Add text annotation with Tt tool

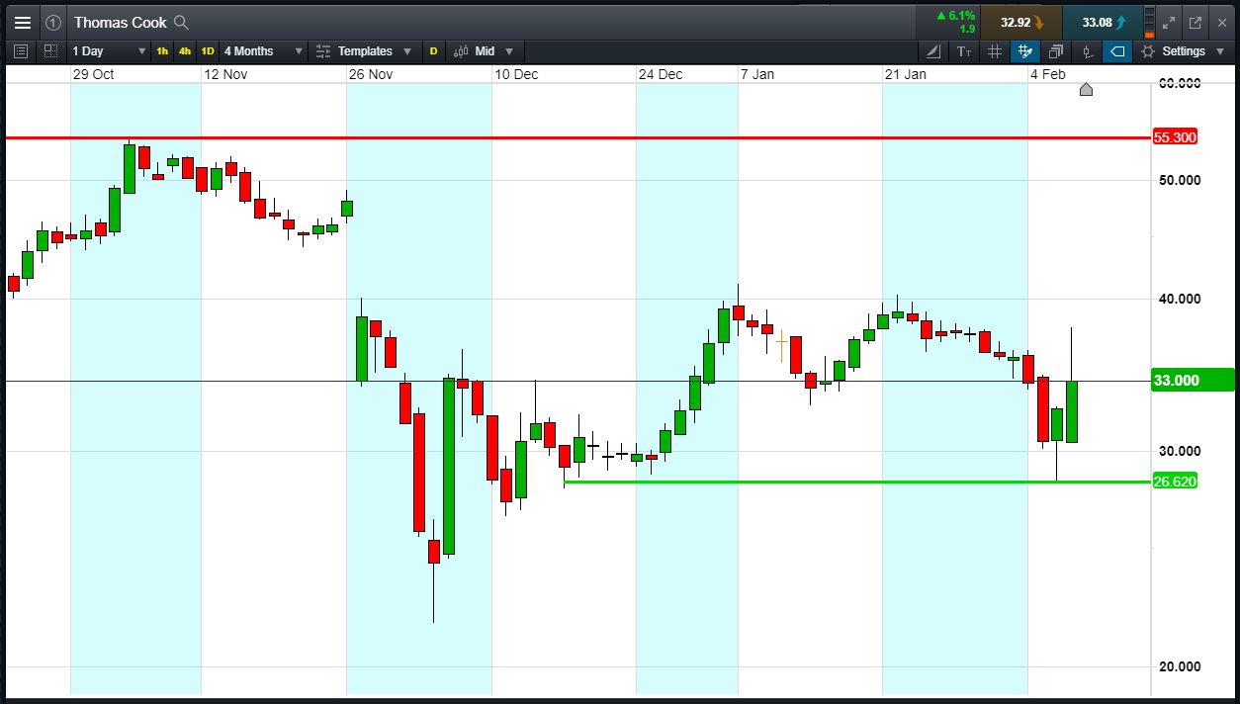964,51
